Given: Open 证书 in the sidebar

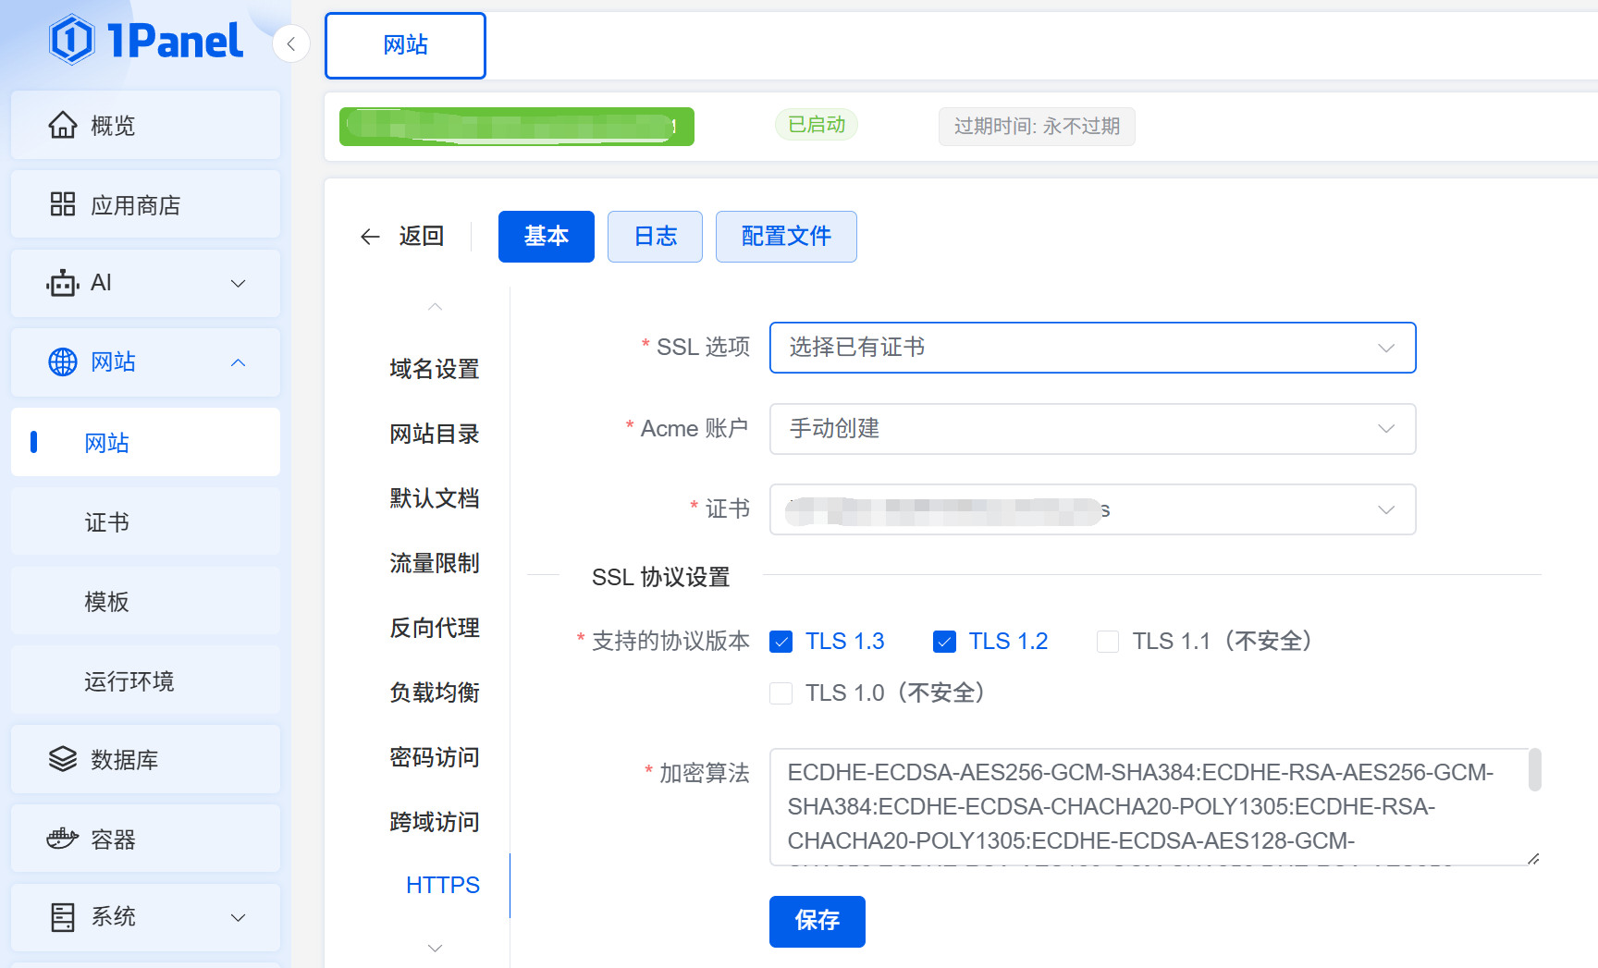Looking at the screenshot, I should 145,521.
